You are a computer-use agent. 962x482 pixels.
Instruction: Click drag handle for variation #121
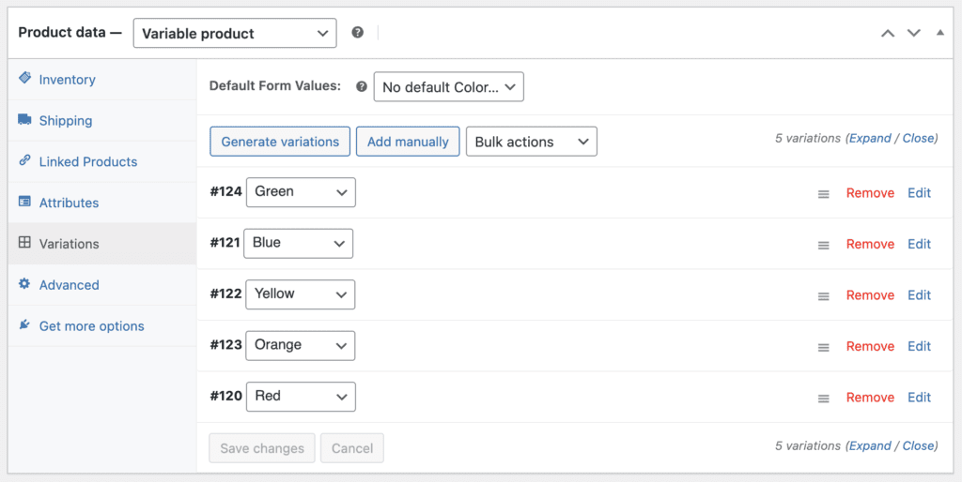pyautogui.click(x=823, y=245)
